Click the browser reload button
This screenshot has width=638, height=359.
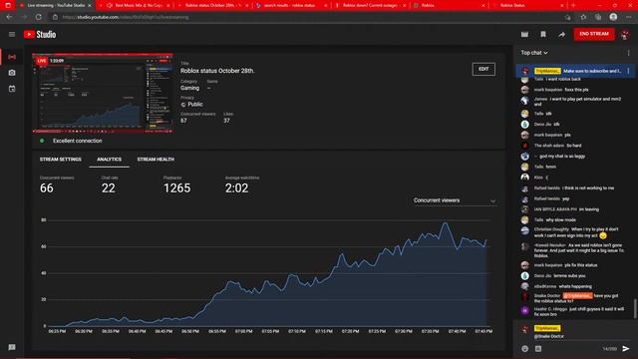pyautogui.click(x=38, y=17)
